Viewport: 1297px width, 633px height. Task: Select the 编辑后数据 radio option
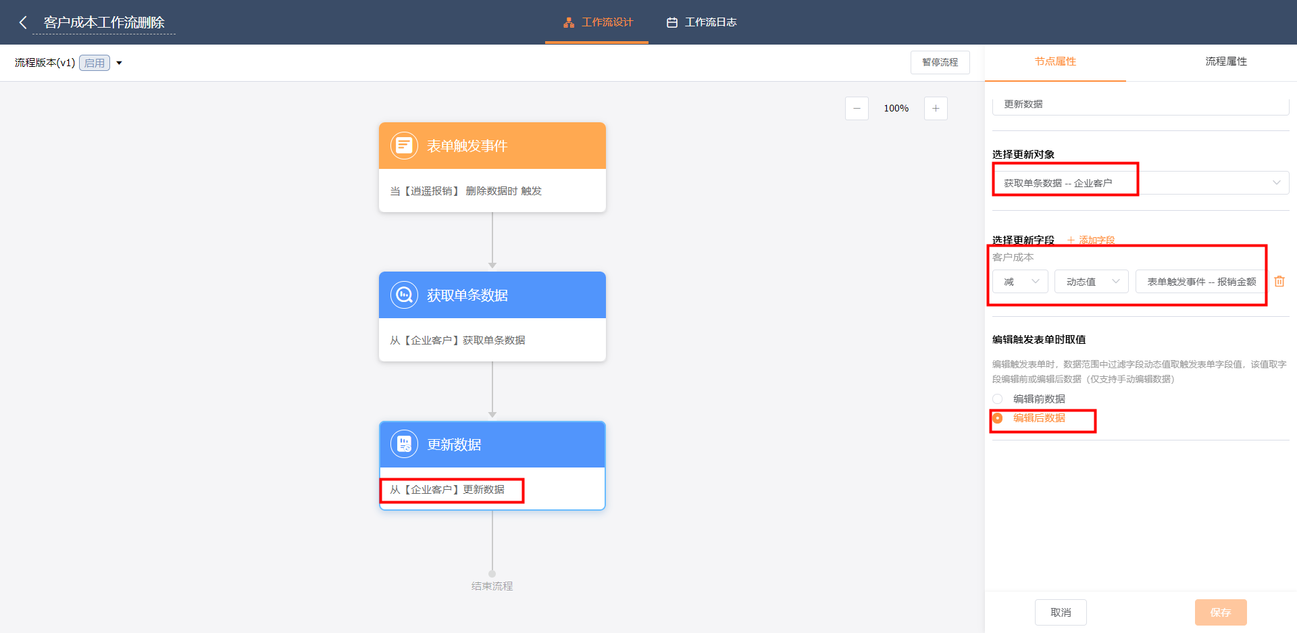click(997, 418)
